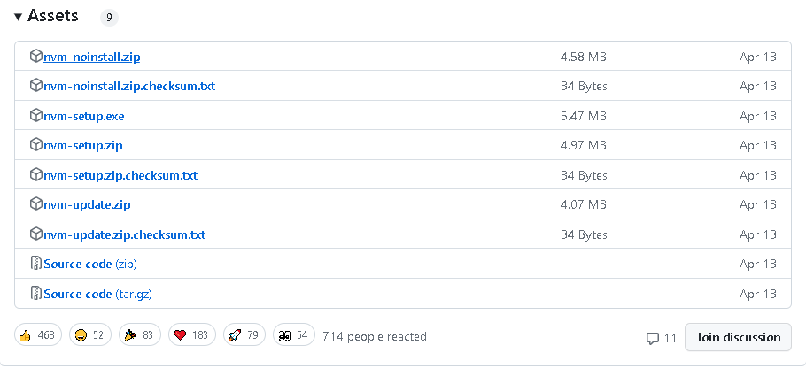Toggle hooray party reaction with 83
Screen dimensions: 806x368
click(x=140, y=336)
